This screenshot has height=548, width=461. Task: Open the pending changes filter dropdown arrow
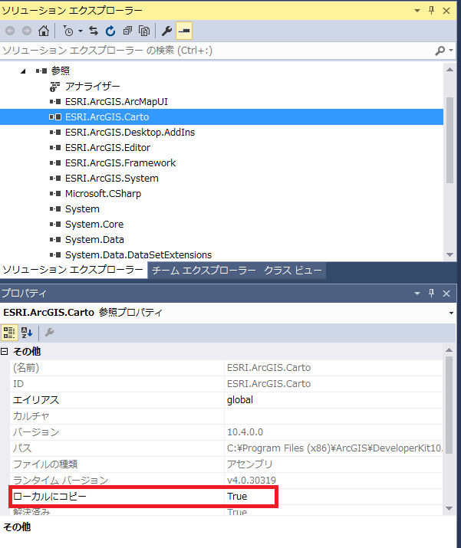pos(81,31)
